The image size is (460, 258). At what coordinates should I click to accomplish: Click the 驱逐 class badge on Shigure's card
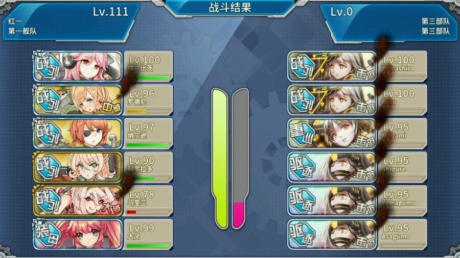[x=302, y=167]
